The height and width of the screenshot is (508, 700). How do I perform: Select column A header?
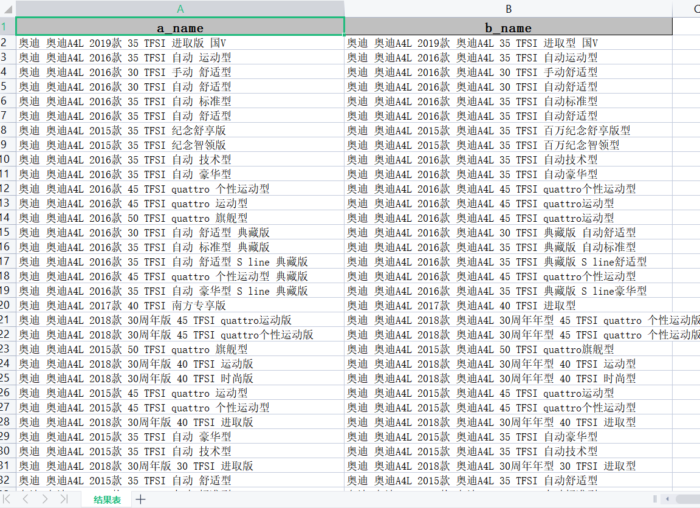[180, 9]
